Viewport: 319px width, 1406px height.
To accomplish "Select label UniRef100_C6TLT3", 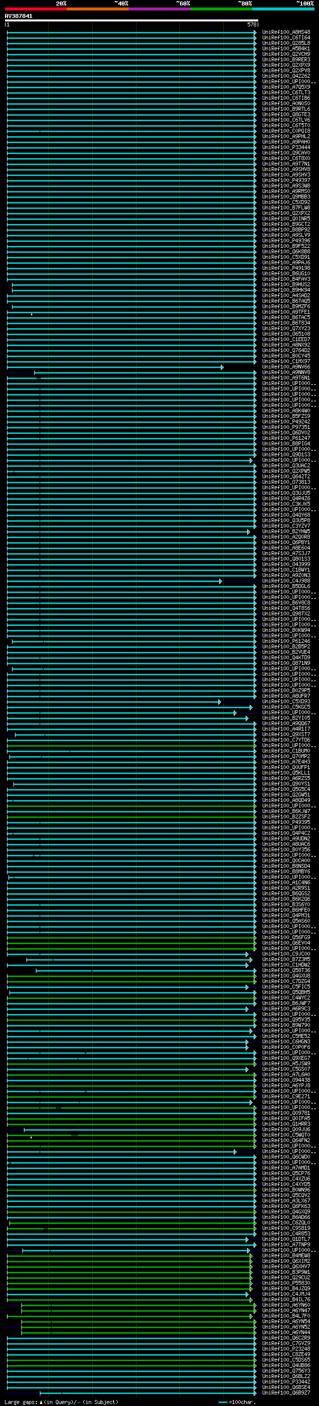I will tap(286, 92).
